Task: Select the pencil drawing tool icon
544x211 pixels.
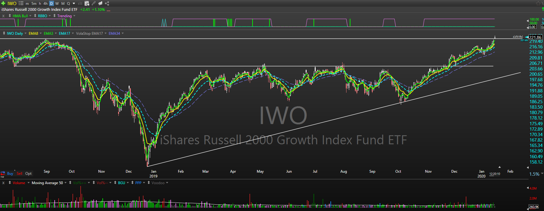Action: 94,3
